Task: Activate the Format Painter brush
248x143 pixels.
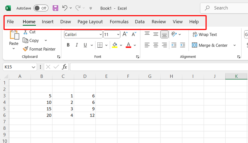Action: tap(39, 49)
